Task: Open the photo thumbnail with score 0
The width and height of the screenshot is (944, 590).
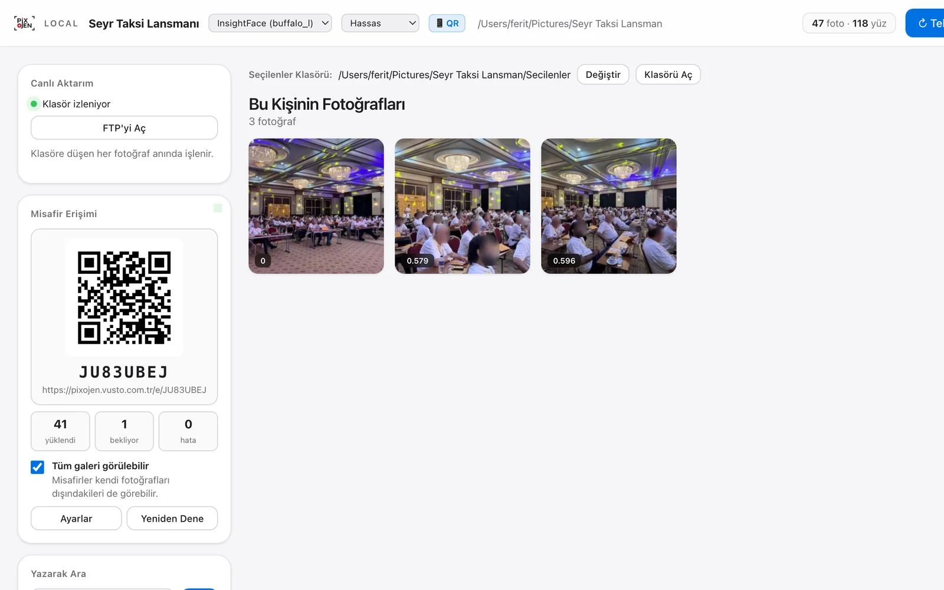Action: [x=316, y=206]
